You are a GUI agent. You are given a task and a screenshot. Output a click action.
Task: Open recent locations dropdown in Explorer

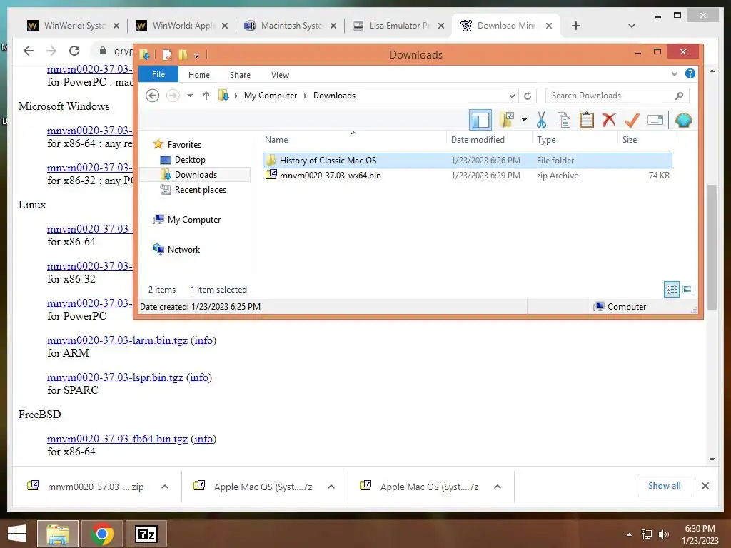tap(190, 96)
